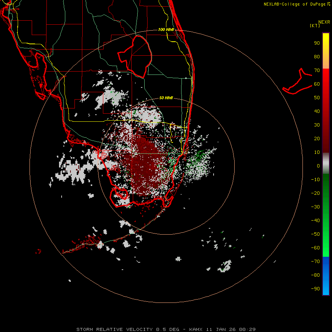Click the NEXLAB-College of DuPage label

click(x=297, y=4)
